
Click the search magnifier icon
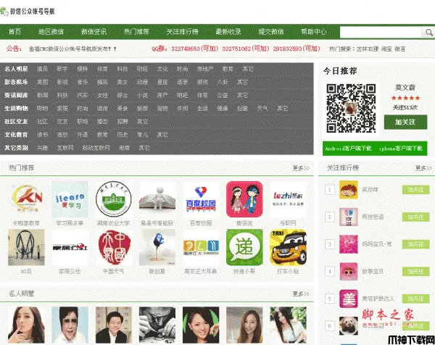click(x=428, y=33)
